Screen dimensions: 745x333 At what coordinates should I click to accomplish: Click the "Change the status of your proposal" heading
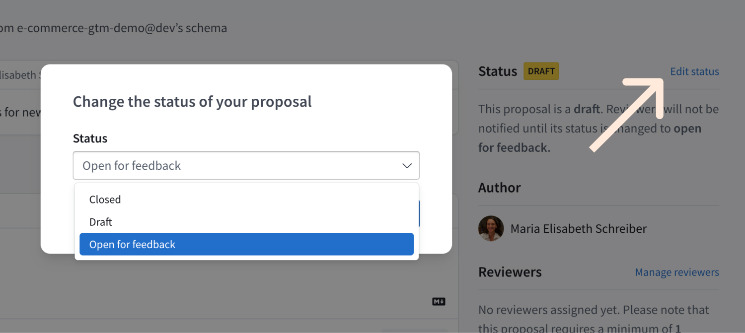[192, 101]
